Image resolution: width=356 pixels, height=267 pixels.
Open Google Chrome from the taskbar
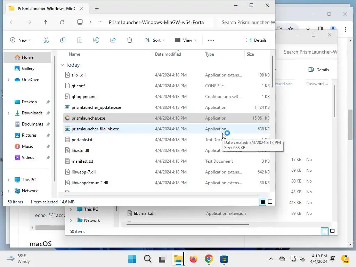click(209, 259)
